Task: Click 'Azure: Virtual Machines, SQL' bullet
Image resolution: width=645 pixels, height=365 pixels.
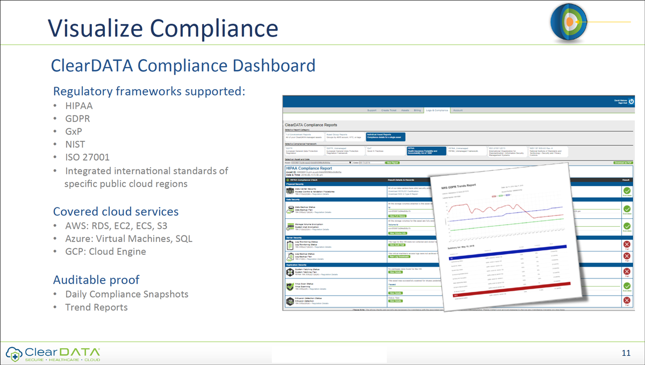Action: (128, 239)
